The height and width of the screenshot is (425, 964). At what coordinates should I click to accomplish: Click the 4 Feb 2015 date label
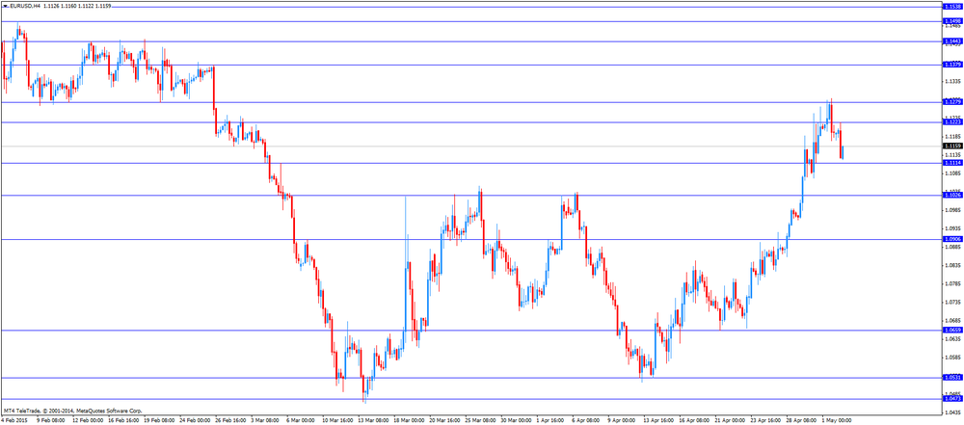[13, 421]
